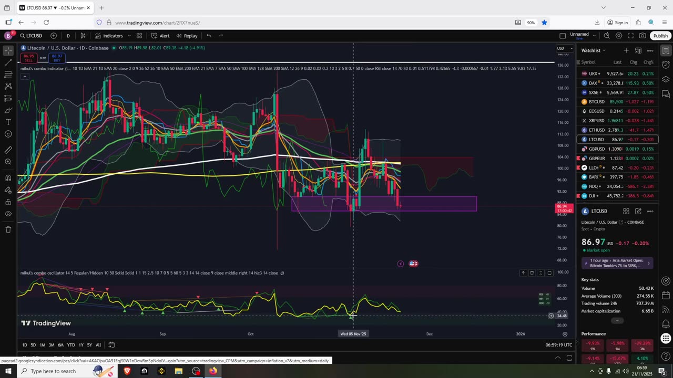This screenshot has height=378, width=673.
Task: Expand Key stats with the down chevron
Action: pos(617,321)
